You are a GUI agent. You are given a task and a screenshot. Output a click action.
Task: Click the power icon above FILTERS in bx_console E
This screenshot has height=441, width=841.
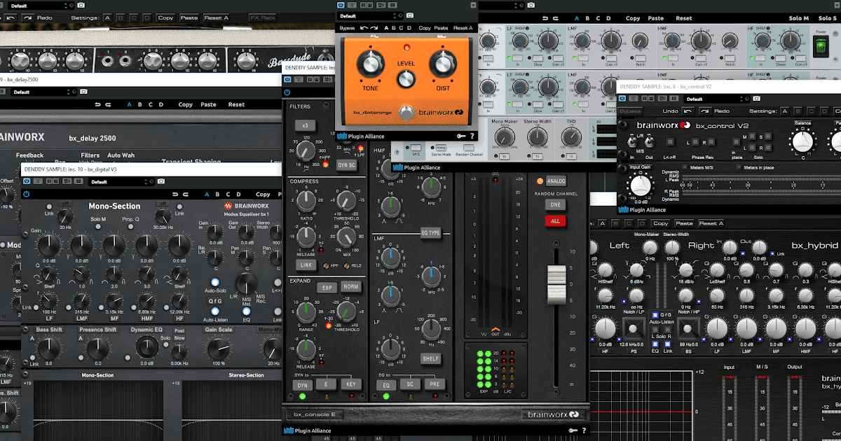click(287, 92)
